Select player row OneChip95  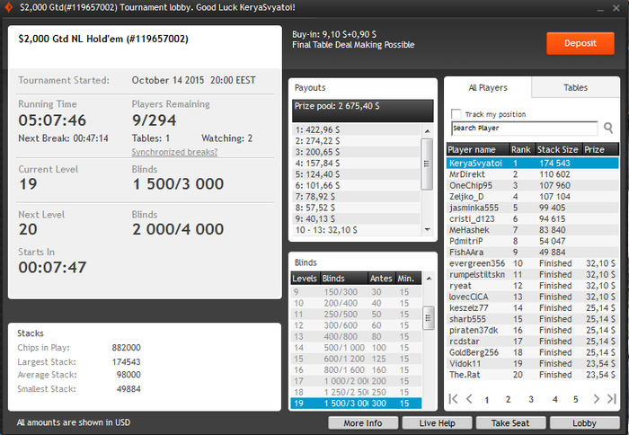(x=532, y=185)
